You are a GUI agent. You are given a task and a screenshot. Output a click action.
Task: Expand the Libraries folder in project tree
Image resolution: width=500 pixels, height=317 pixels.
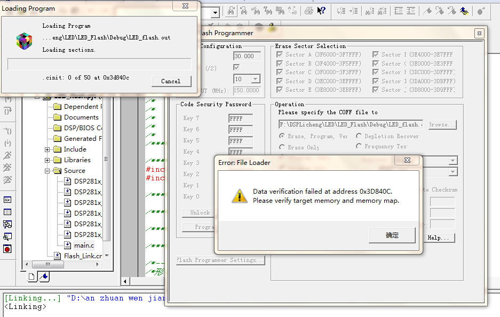point(47,160)
